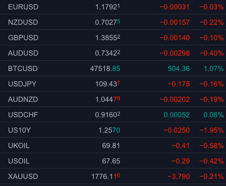Select XAUUSD price 1776.110
The height and width of the screenshot is (186, 226).
point(106,176)
